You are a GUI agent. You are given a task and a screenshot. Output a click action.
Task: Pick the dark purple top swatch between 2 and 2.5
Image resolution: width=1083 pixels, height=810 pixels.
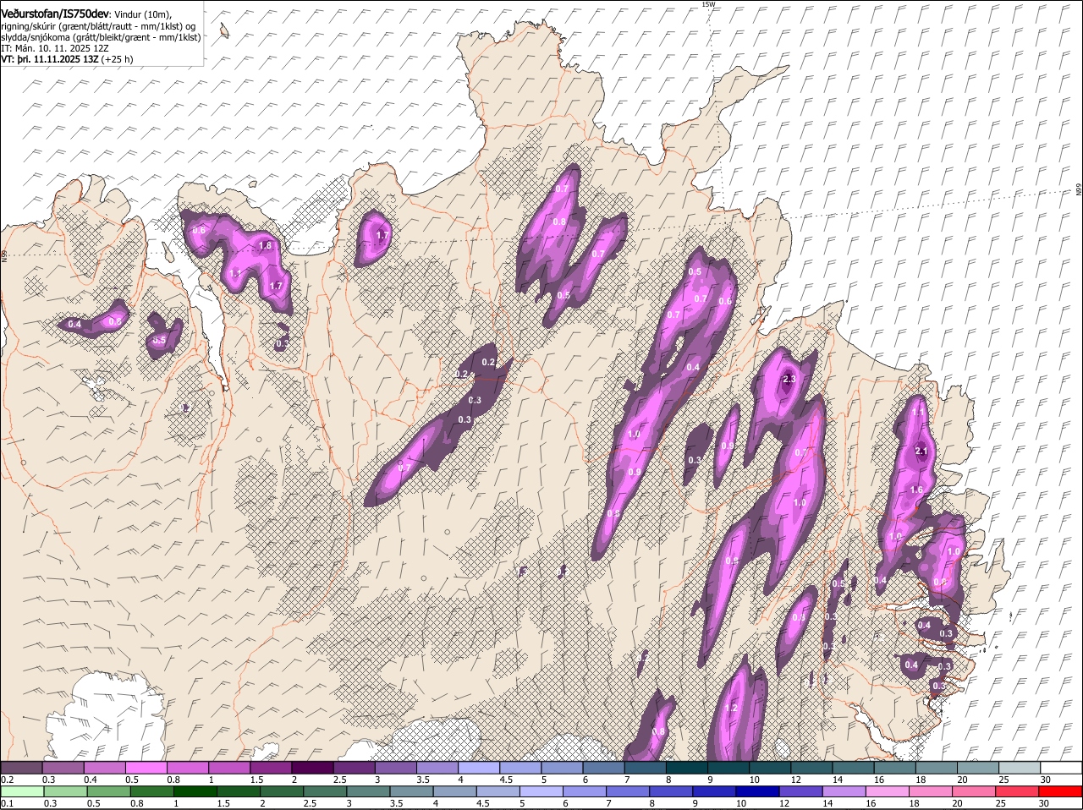coord(312,767)
